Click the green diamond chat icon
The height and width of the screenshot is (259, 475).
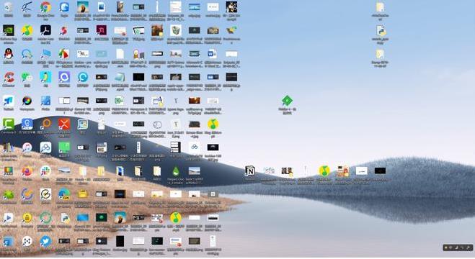287,101
